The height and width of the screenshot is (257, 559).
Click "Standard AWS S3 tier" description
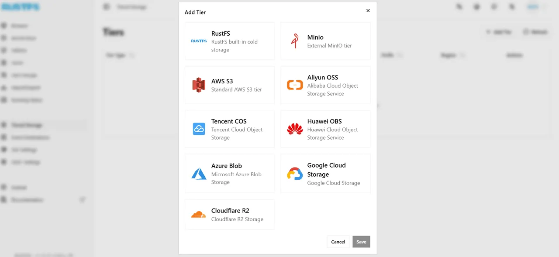[x=237, y=89]
